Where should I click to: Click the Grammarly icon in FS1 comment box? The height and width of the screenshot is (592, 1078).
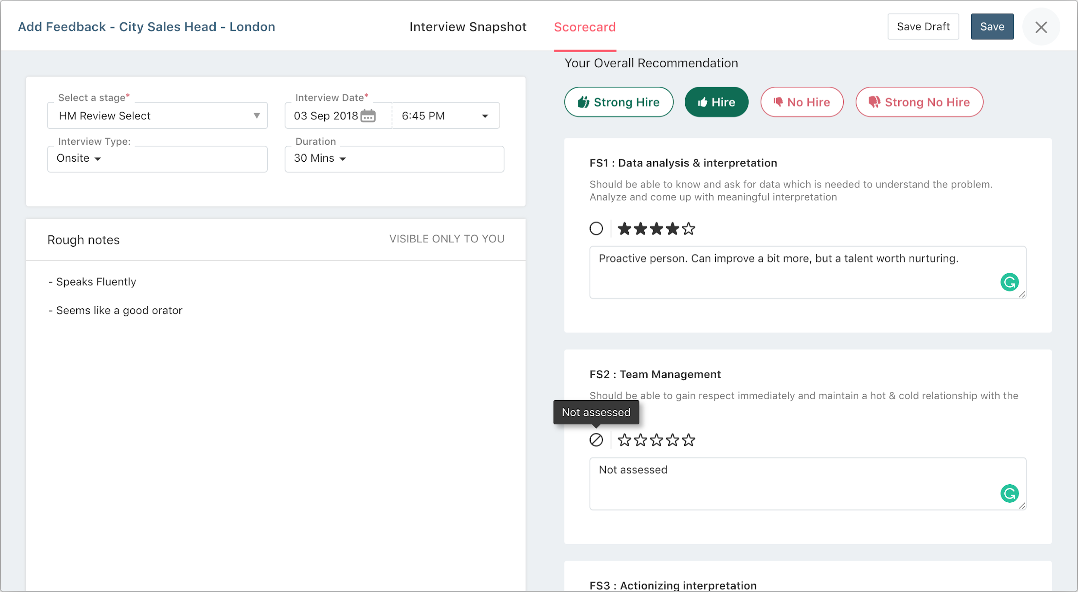click(x=1009, y=282)
